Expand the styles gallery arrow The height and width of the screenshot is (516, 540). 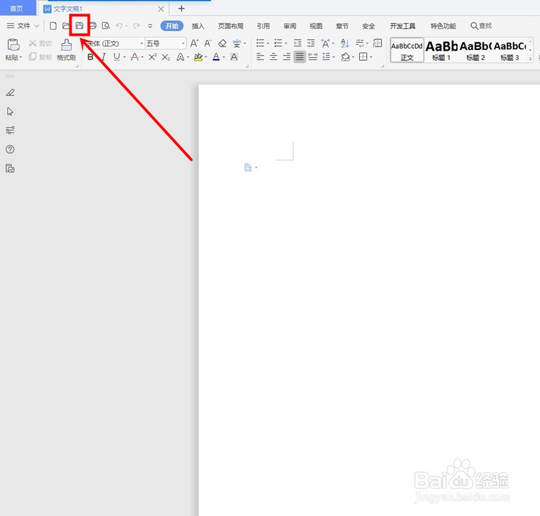click(531, 59)
